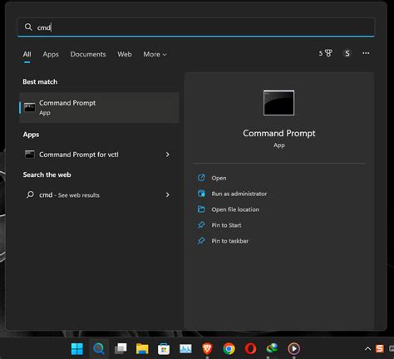The image size is (394, 359).
Task: Open Microsoft Store taskbar icon
Action: pyautogui.click(x=164, y=348)
